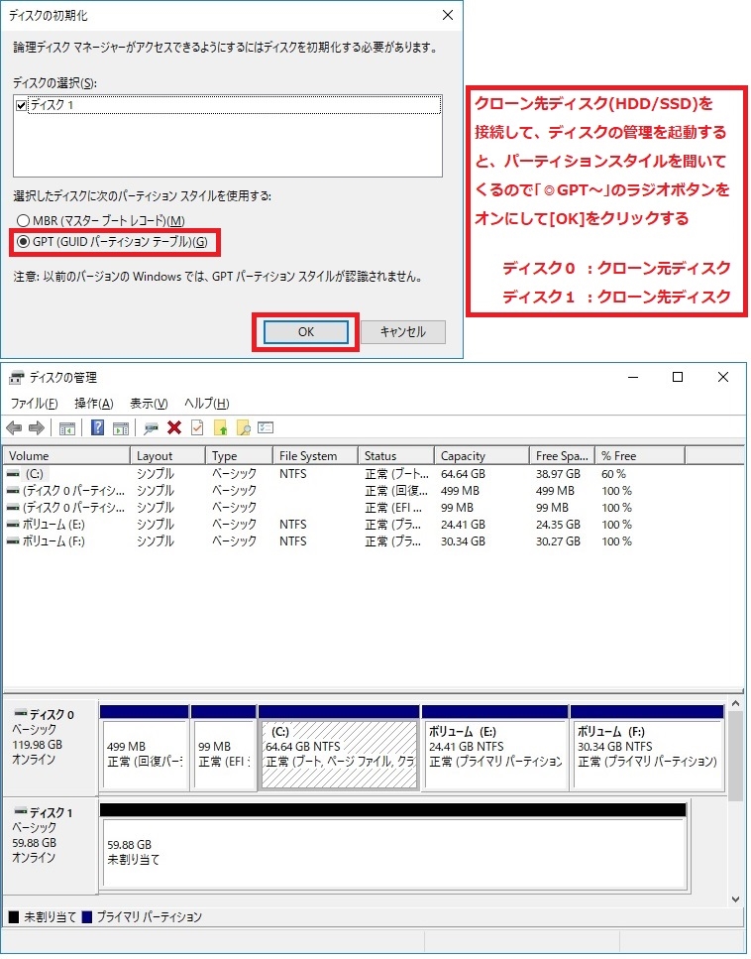This screenshot has width=751, height=959.
Task: Click the 60 % free cell
Action: pyautogui.click(x=613, y=474)
